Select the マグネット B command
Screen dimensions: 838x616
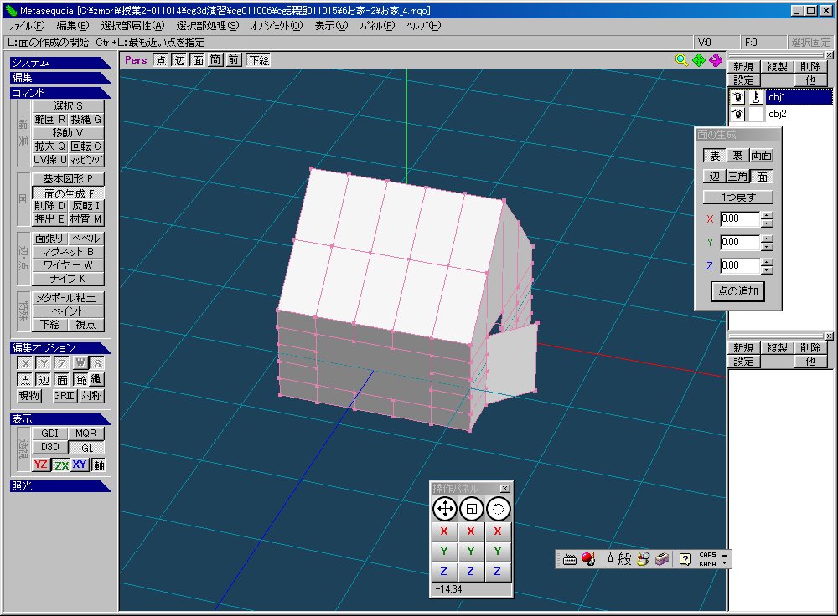(x=68, y=252)
